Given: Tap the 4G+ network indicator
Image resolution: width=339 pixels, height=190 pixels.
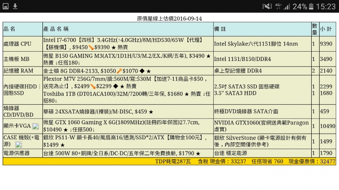Looking at the screenshot, I should pyautogui.click(x=278, y=6).
